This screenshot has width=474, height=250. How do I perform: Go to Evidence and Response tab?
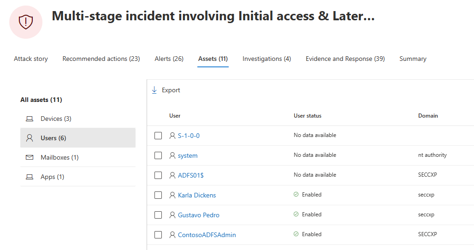tap(345, 59)
